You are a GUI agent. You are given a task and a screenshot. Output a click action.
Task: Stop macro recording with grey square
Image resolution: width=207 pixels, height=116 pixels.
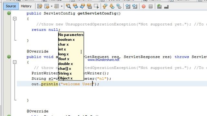pyautogui.click(x=151, y=6)
